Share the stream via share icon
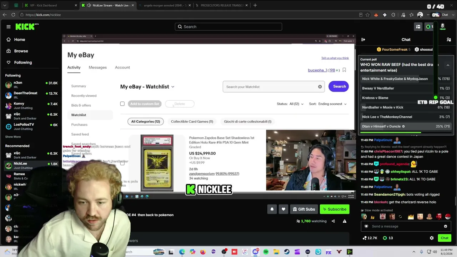 [x=333, y=221]
